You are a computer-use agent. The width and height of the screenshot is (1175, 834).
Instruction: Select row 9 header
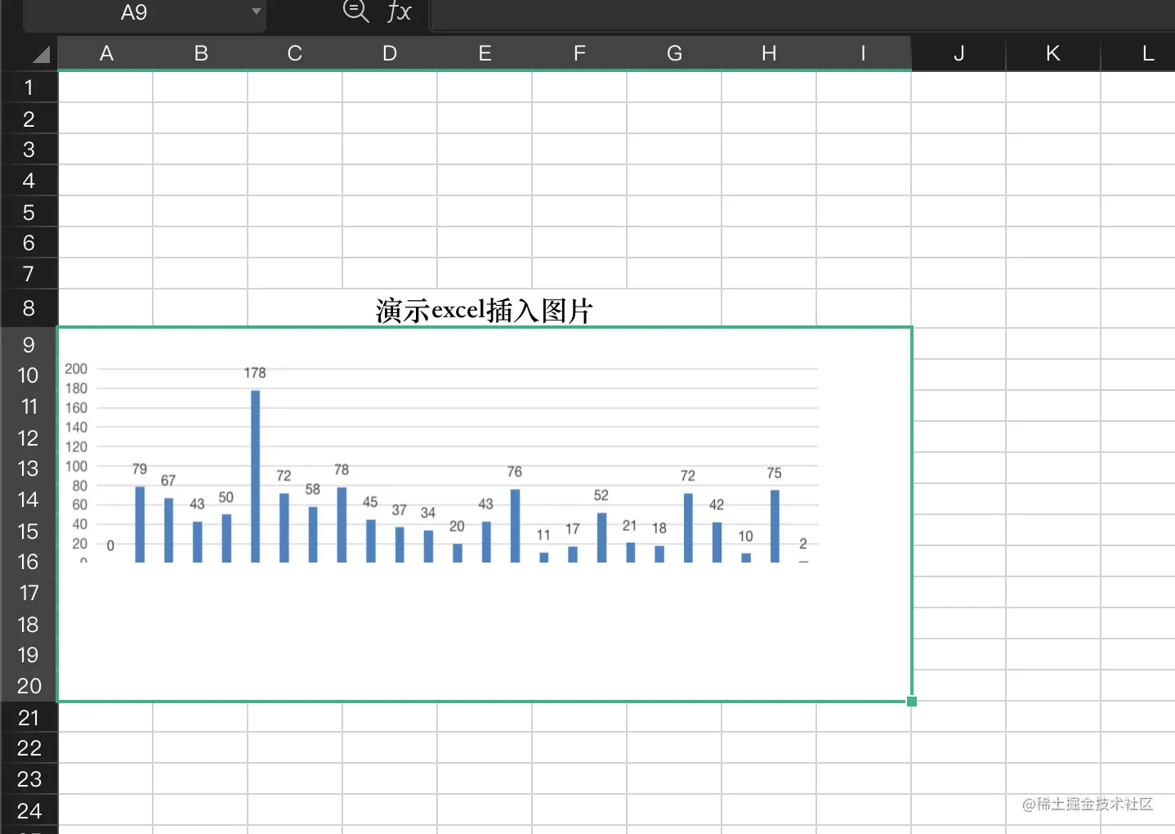click(29, 344)
